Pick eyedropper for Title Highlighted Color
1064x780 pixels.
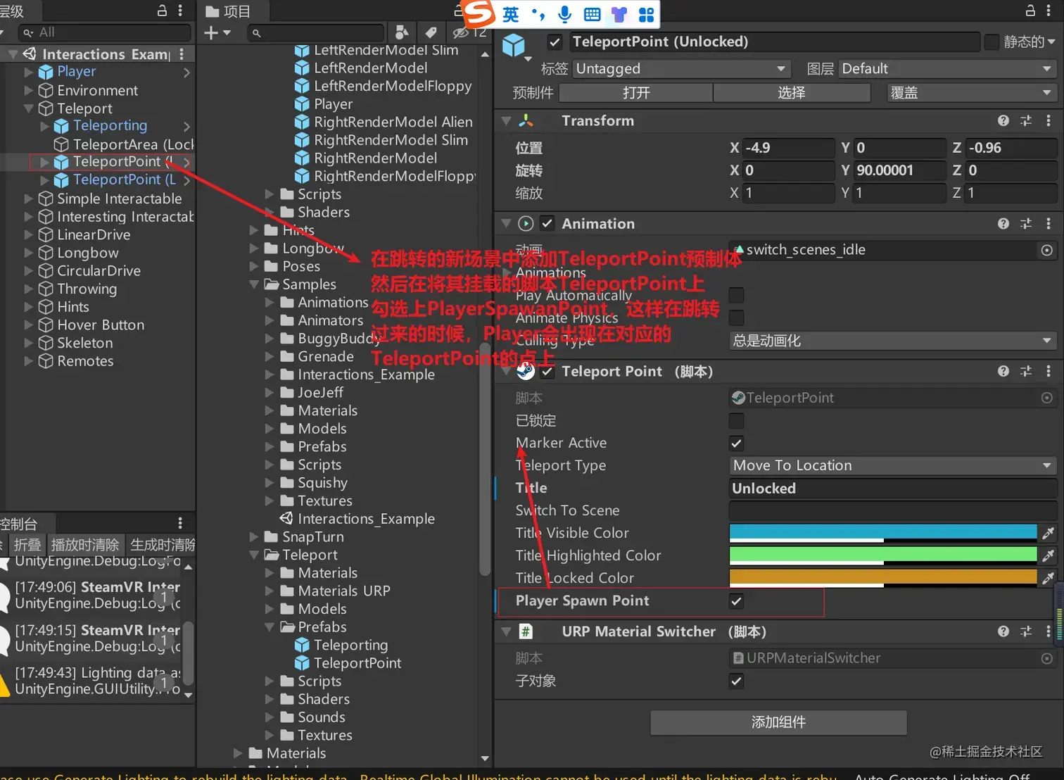pos(1048,555)
